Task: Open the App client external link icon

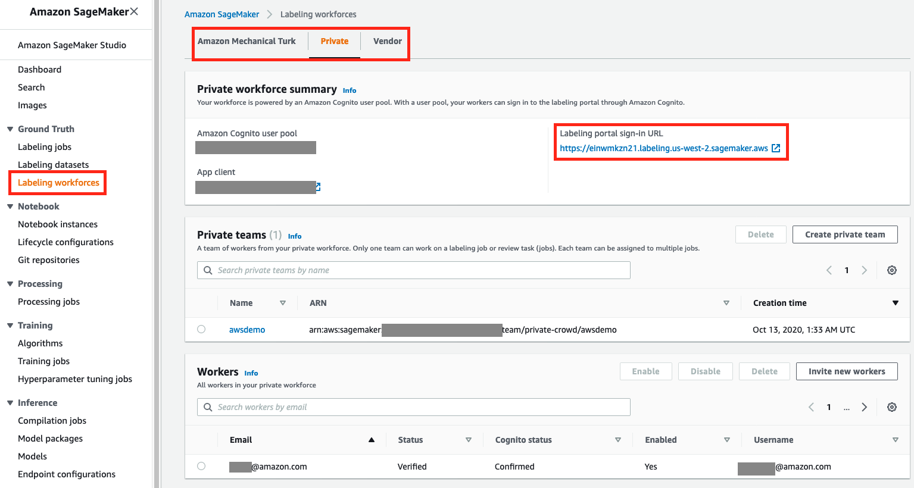Action: point(319,187)
